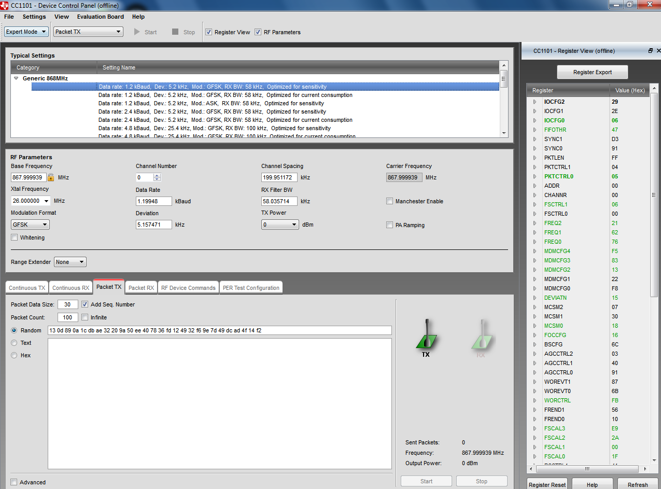Screen dimensions: 661x489
Task: Click the Data Rate input field
Action: 153,201
